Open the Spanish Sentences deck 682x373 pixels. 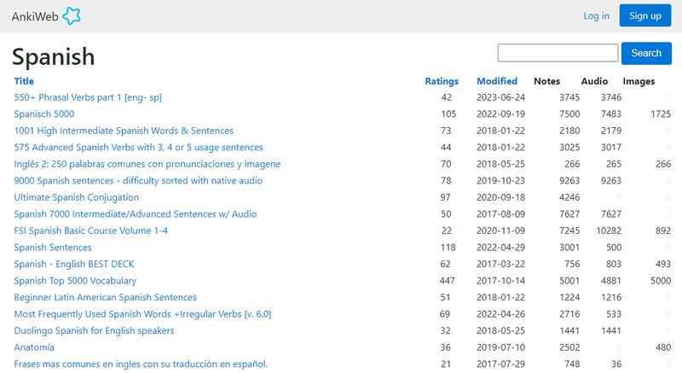[x=53, y=248]
